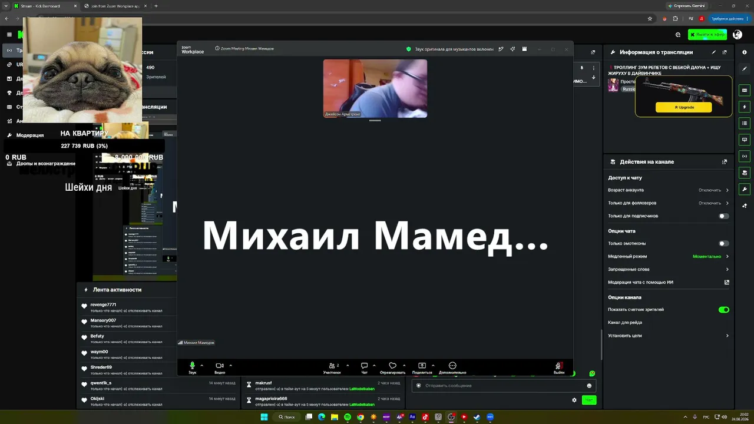Click makrusf timeout entry username
The image size is (754, 424).
click(x=263, y=383)
